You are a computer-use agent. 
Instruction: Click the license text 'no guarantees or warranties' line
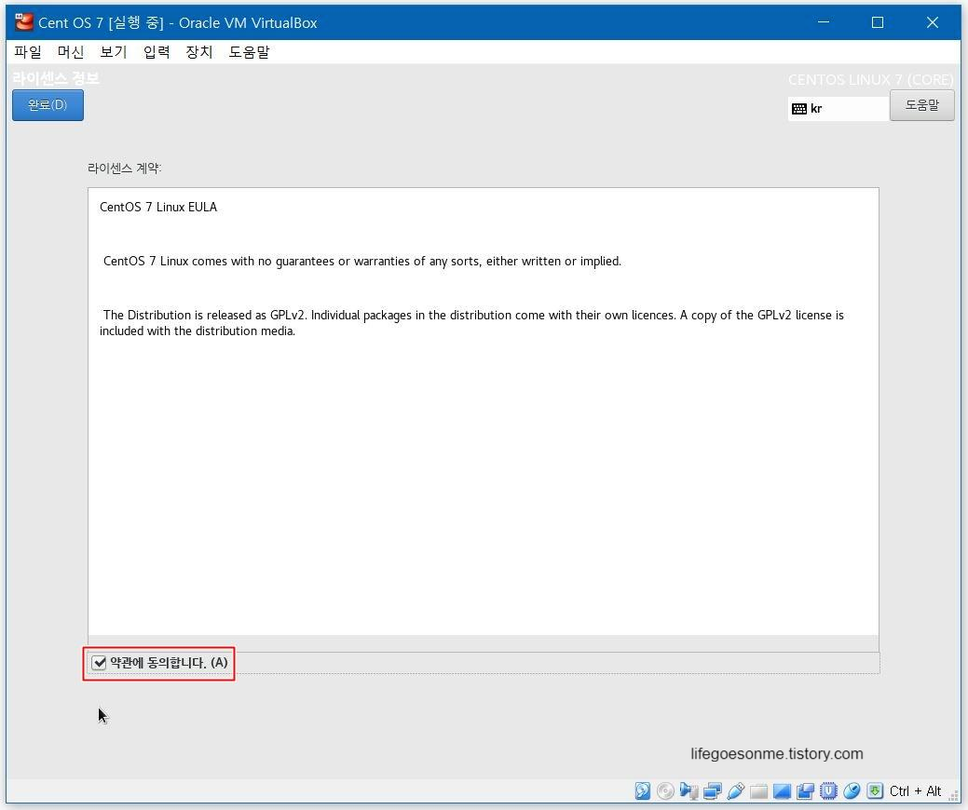[361, 262]
